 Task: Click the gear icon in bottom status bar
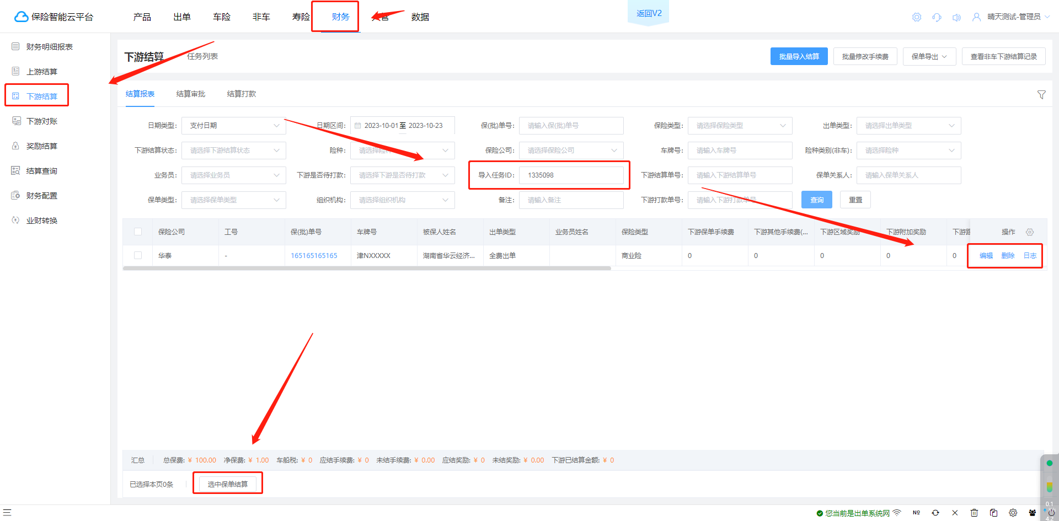point(1013,513)
